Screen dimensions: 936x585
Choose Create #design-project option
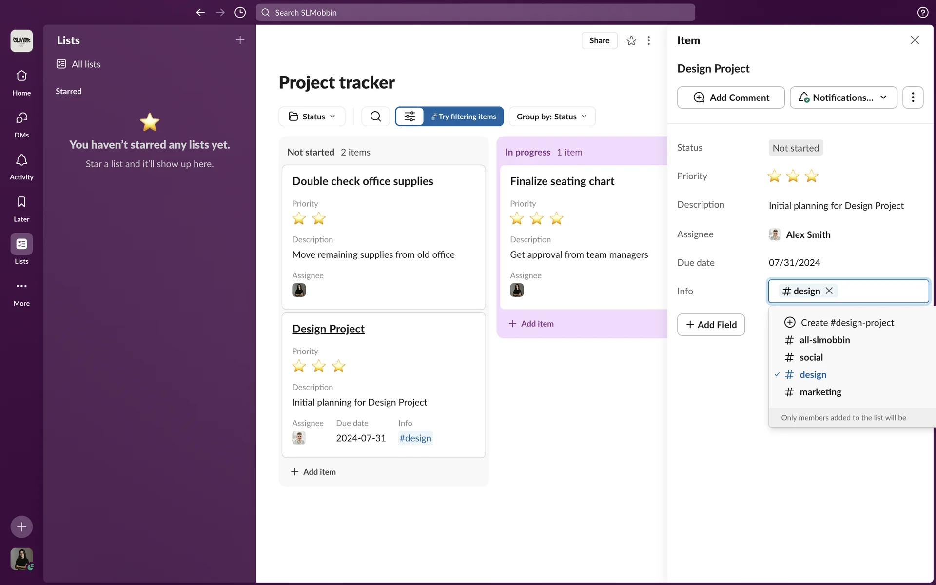[x=847, y=323]
